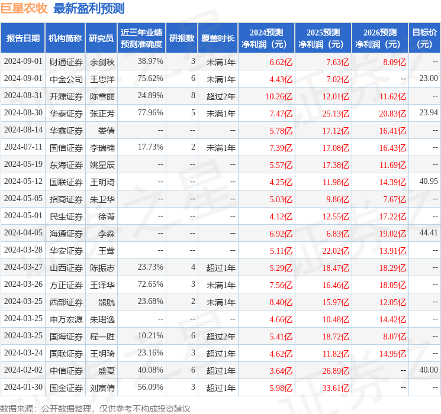This screenshot has height=414, width=441.
Task: Click 2026 profit value 20.83亿
Action: click(392, 114)
